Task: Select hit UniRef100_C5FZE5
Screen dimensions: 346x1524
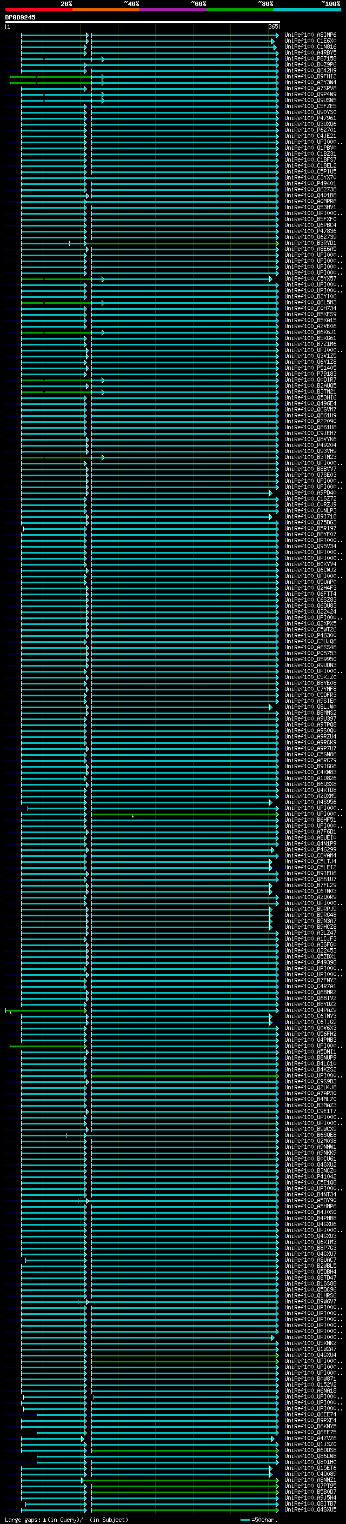Action: pyautogui.click(x=310, y=106)
